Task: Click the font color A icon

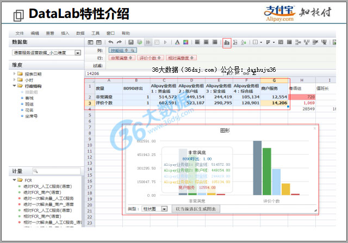Action: pos(177,42)
